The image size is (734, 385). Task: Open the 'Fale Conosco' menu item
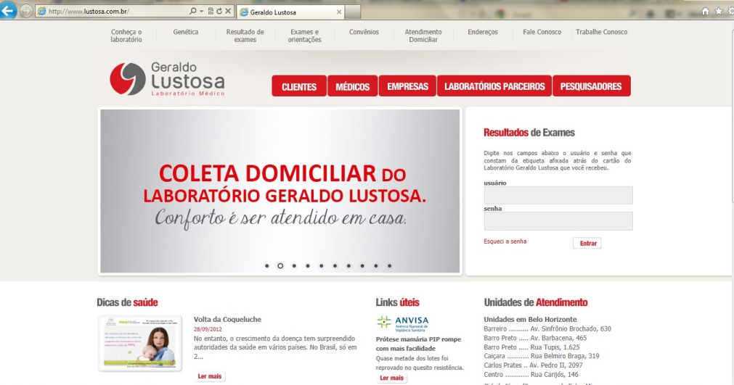click(542, 32)
